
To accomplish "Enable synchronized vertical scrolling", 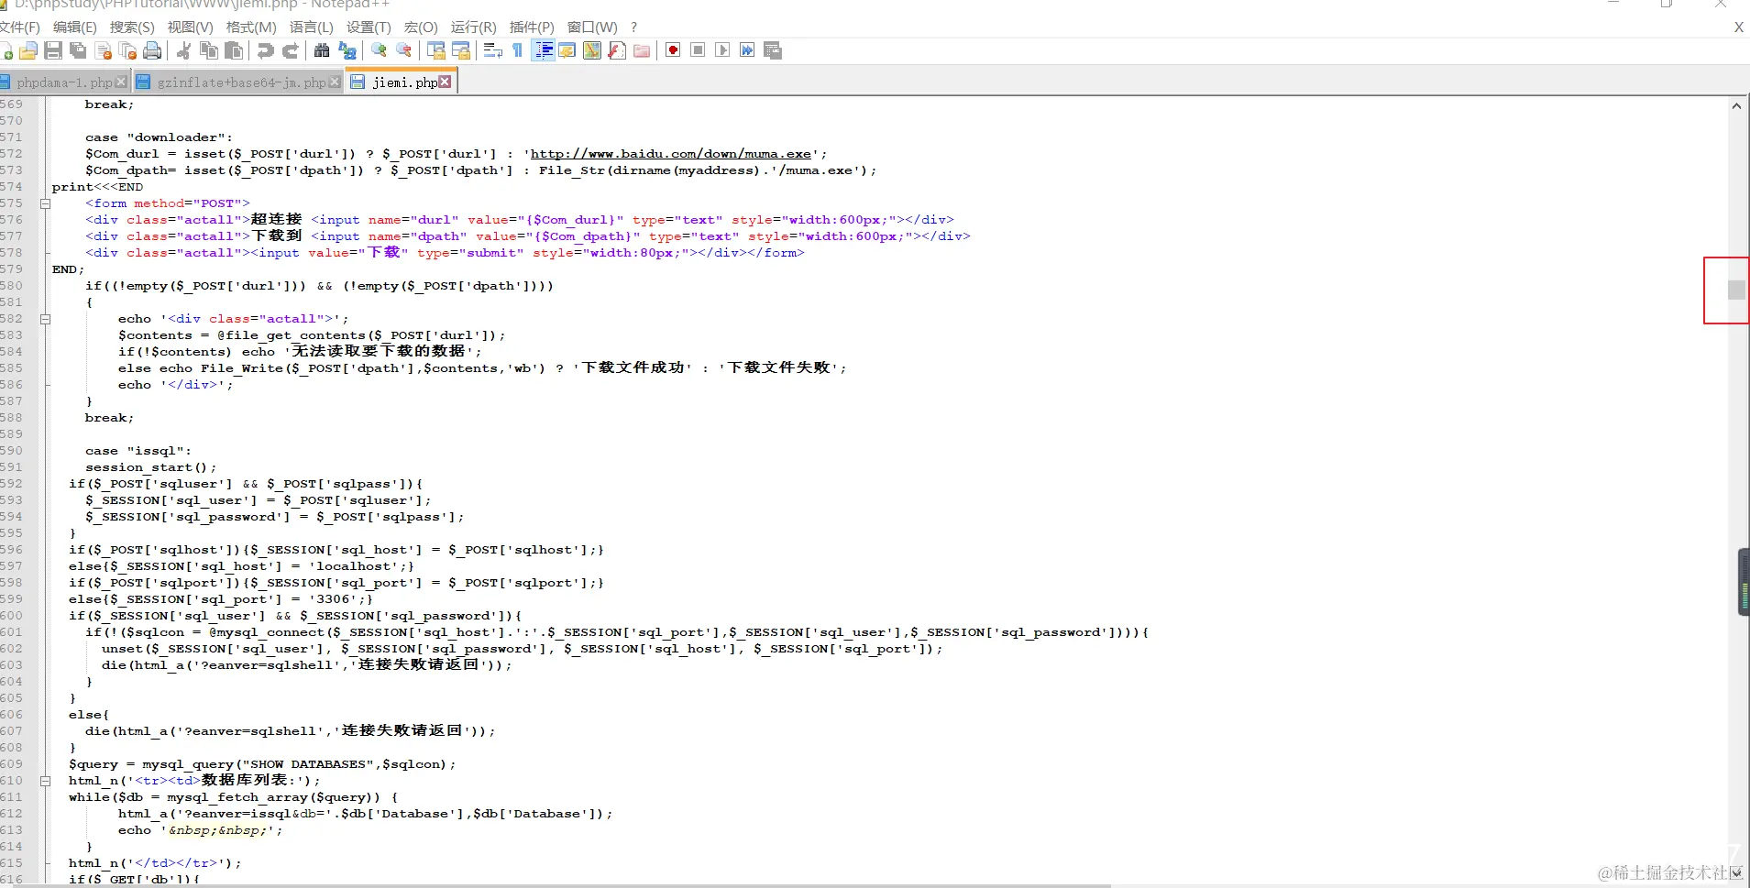I will 436,50.
